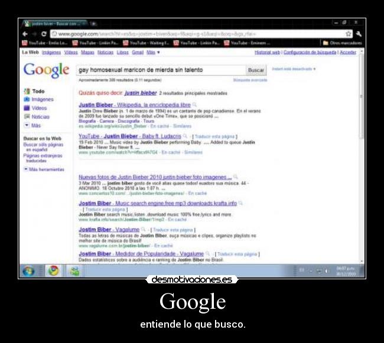Click the page vertical scrollbar
Screen dimensions: 384x343
[x=362, y=96]
